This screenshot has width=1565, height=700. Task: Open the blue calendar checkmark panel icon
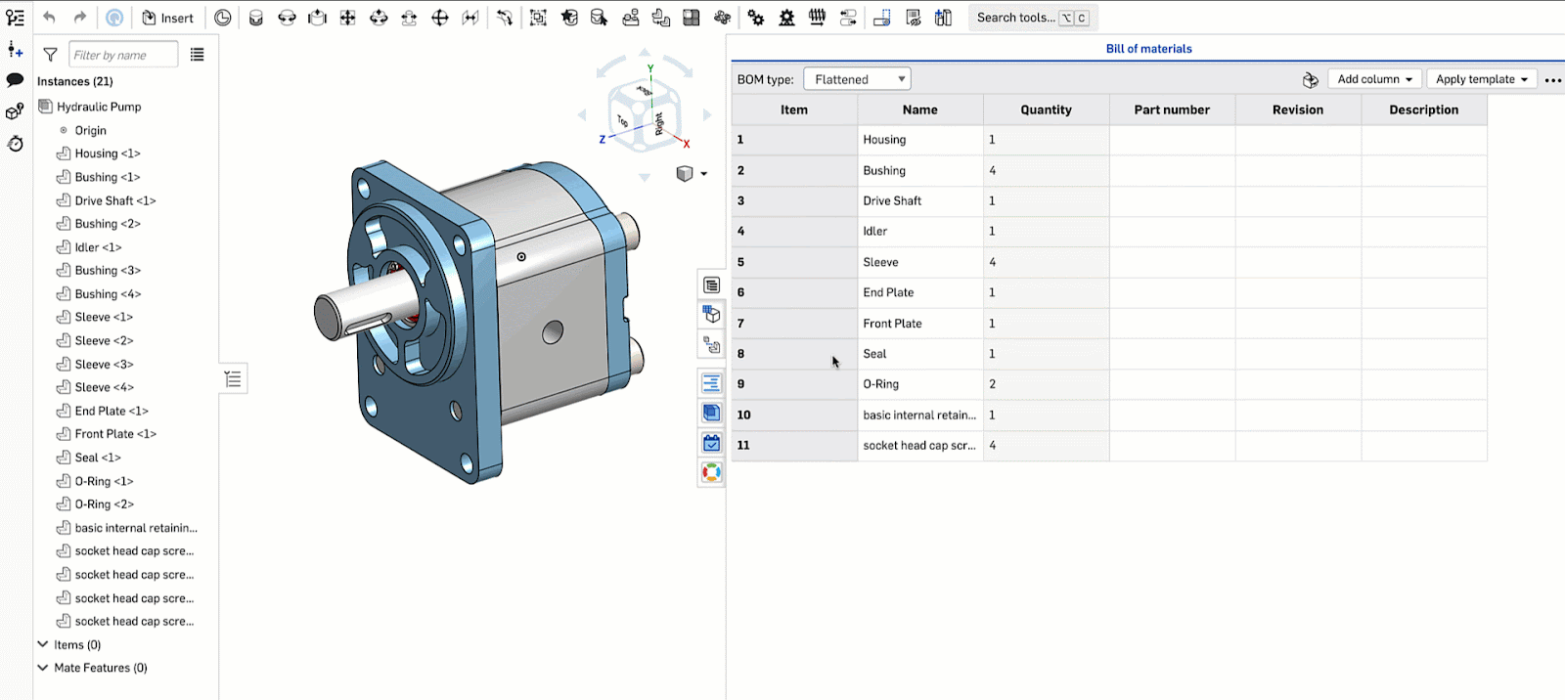(711, 443)
